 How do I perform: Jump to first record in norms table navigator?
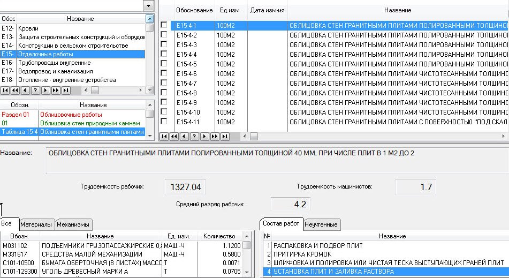click(x=164, y=137)
